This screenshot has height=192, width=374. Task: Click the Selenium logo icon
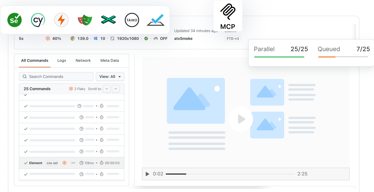(14, 20)
